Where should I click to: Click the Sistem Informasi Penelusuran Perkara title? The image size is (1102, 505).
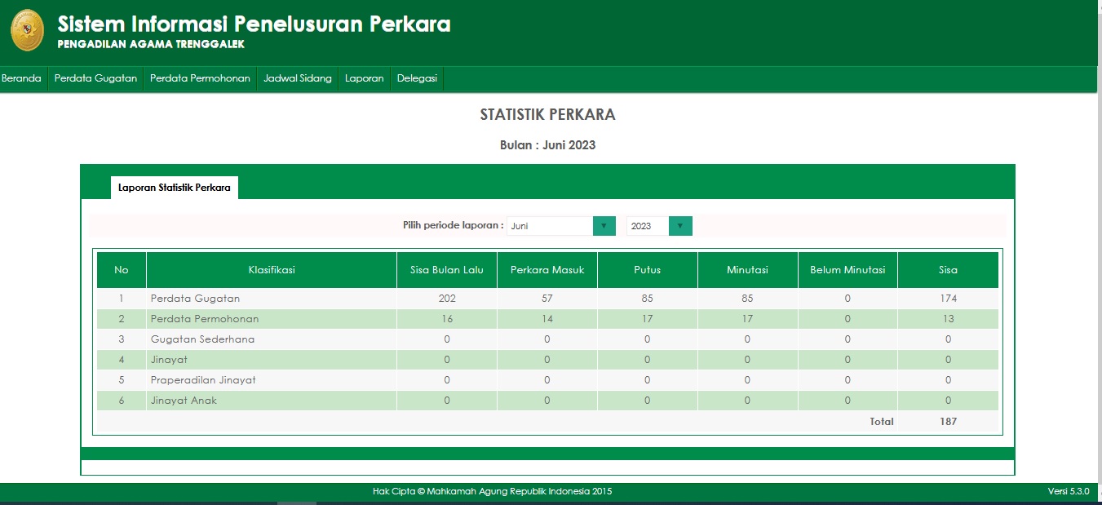254,24
